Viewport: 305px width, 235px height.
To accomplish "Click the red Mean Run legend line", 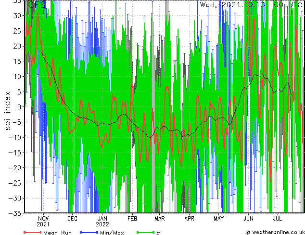I will click(x=32, y=232).
